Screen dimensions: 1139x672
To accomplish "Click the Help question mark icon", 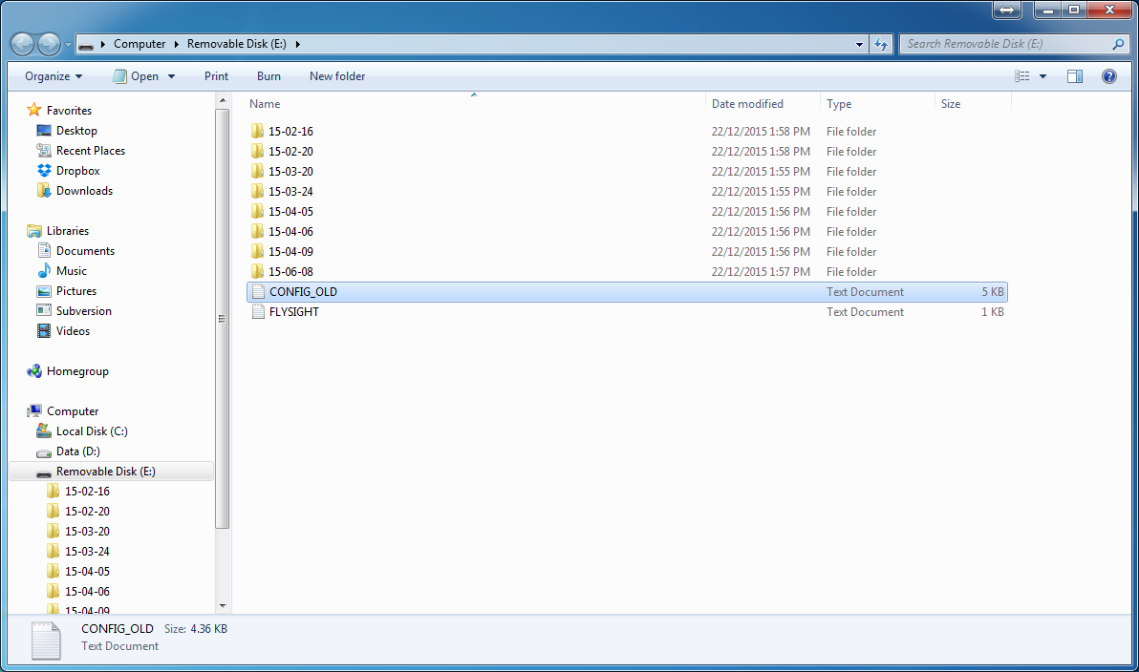I will (x=1109, y=76).
